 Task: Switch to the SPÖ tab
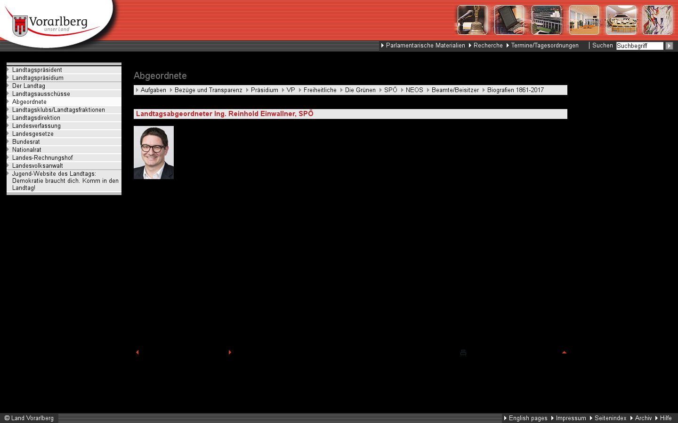tap(391, 90)
